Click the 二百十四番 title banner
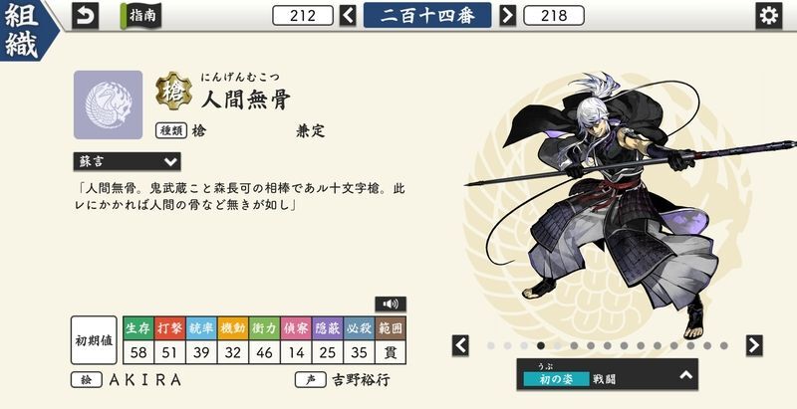The width and height of the screenshot is (797, 409). coord(427,15)
